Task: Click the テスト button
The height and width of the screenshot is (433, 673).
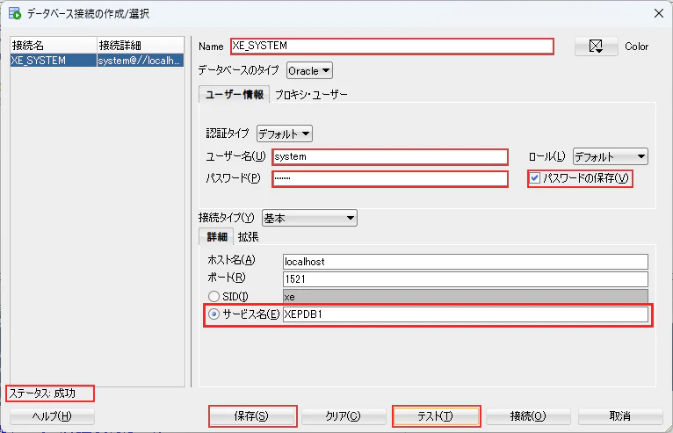Action: point(436,415)
